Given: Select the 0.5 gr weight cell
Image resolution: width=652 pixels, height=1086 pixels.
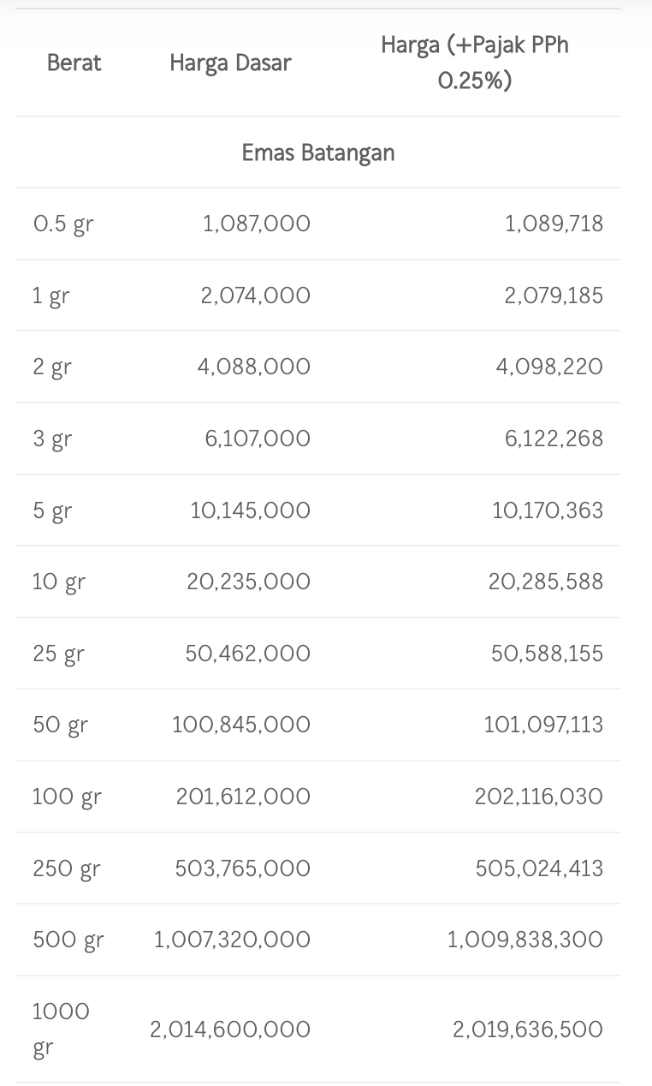Looking at the screenshot, I should pos(63,224).
